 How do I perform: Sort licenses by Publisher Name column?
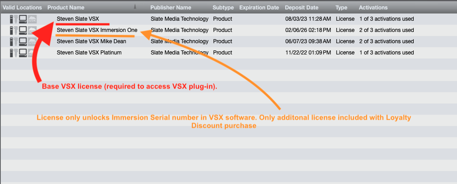click(x=170, y=8)
